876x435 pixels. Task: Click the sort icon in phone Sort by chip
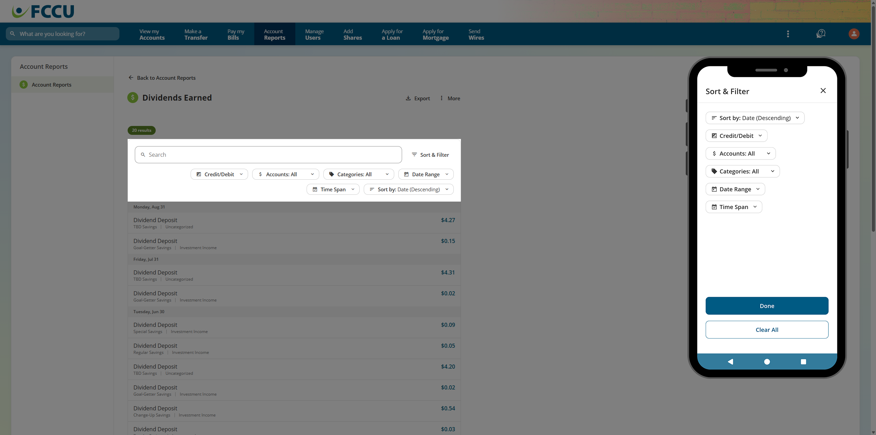pyautogui.click(x=714, y=118)
